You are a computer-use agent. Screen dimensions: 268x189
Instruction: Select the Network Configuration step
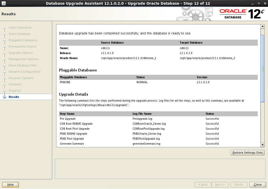pos(25,72)
